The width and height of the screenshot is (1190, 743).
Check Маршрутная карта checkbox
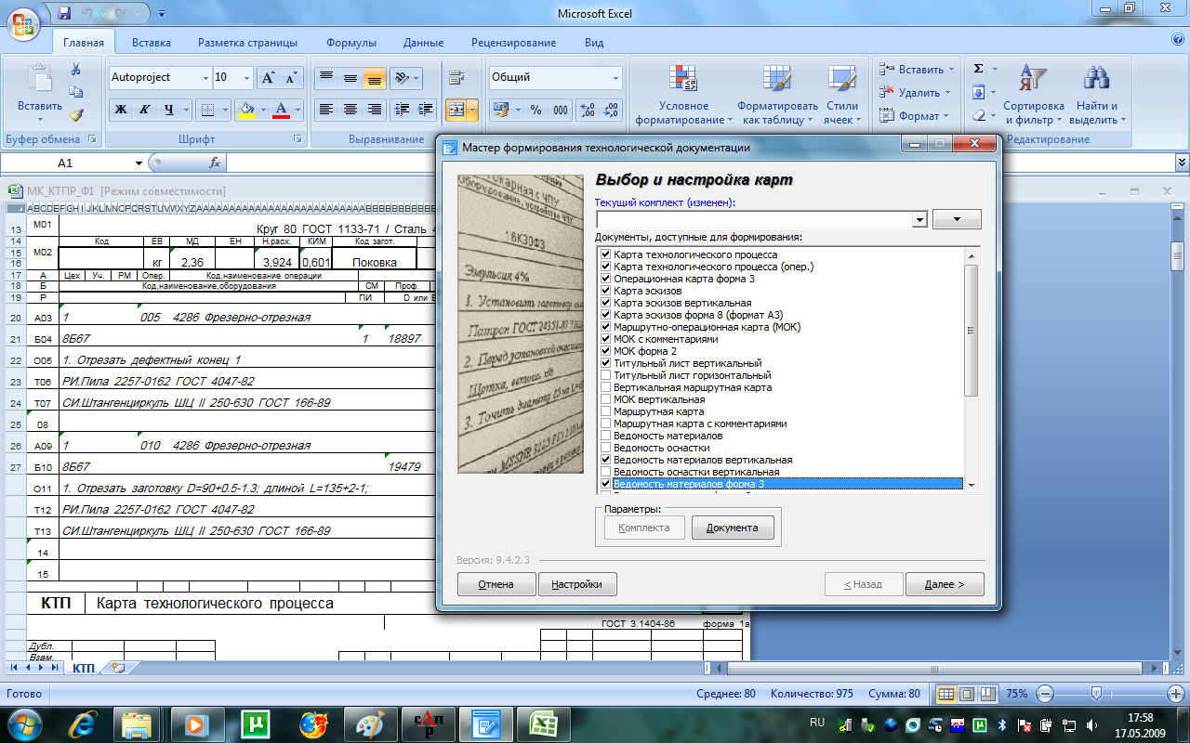[606, 411]
